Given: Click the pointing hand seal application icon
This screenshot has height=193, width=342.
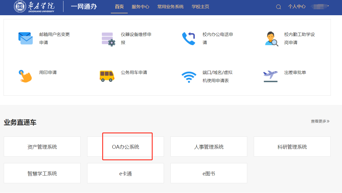Looking at the screenshot, I should (x=25, y=76).
